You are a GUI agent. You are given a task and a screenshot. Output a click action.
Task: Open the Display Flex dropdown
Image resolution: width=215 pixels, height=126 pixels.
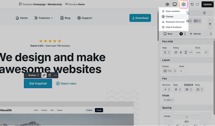point(170,71)
